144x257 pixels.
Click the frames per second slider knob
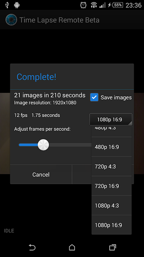point(43,145)
